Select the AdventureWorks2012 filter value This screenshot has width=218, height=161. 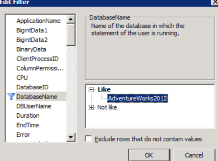tap(138, 98)
